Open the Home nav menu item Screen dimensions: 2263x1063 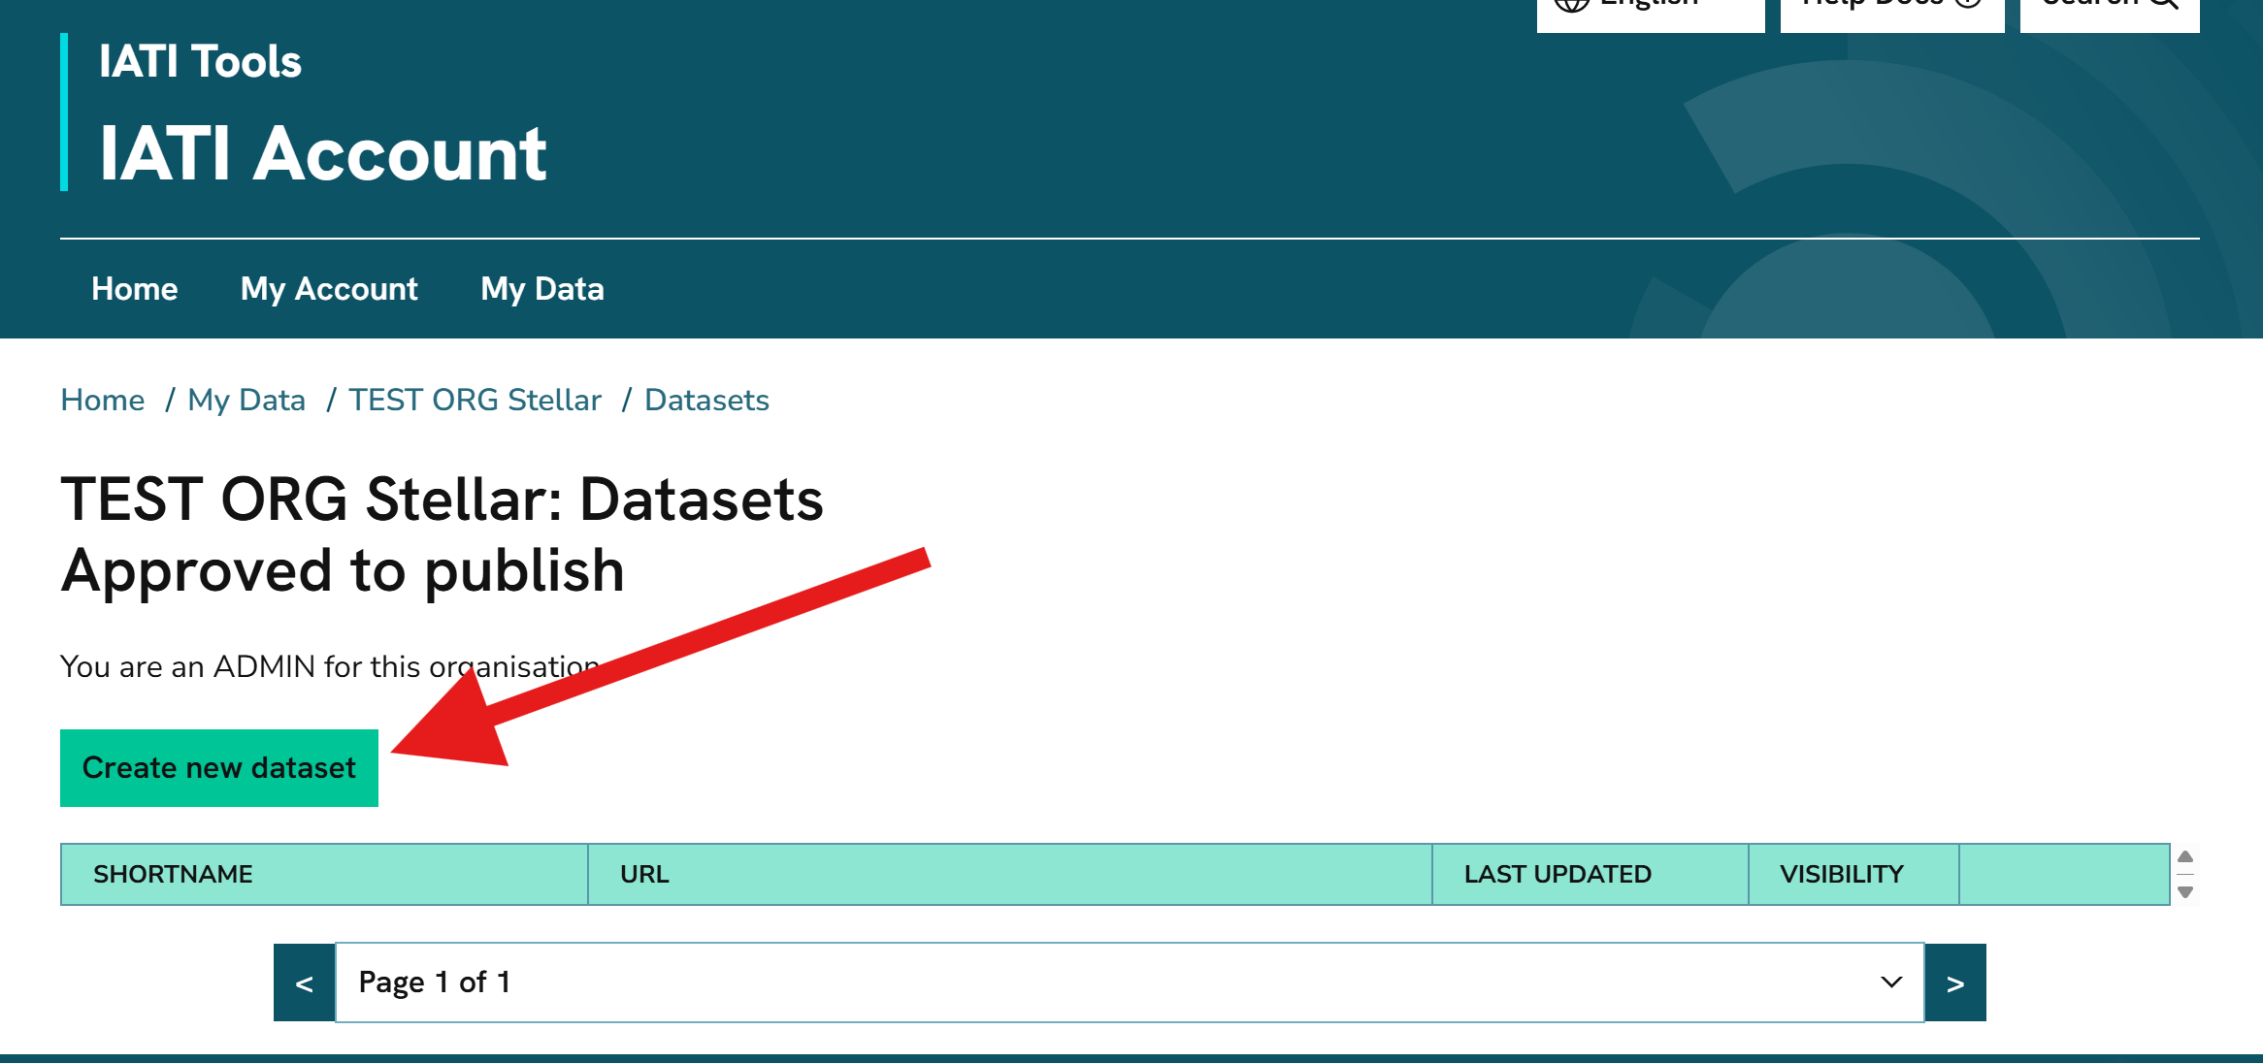tap(135, 289)
